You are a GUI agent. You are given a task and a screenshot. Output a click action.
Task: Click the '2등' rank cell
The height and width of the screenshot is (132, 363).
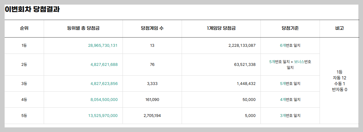click(24, 65)
